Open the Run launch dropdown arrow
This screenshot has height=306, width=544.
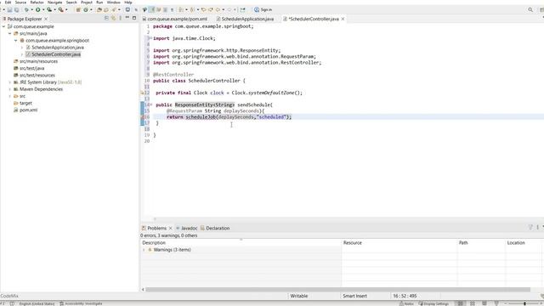click(43, 9)
